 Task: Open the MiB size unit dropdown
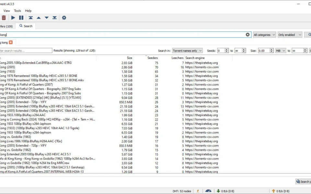tap(280, 51)
